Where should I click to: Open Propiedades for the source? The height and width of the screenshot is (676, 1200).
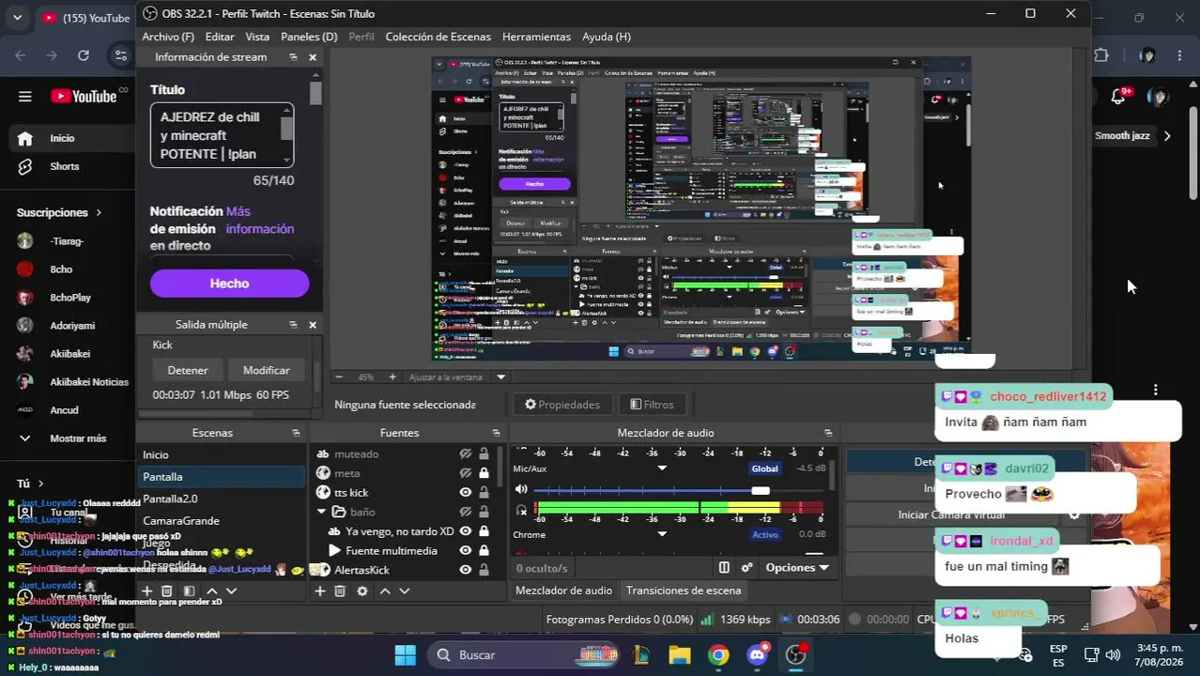coord(562,405)
